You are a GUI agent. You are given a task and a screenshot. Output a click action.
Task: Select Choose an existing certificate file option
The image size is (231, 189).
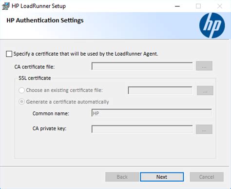pos(21,90)
